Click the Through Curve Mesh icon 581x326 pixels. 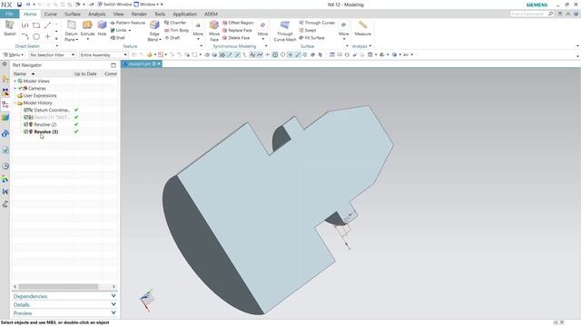pos(284,25)
